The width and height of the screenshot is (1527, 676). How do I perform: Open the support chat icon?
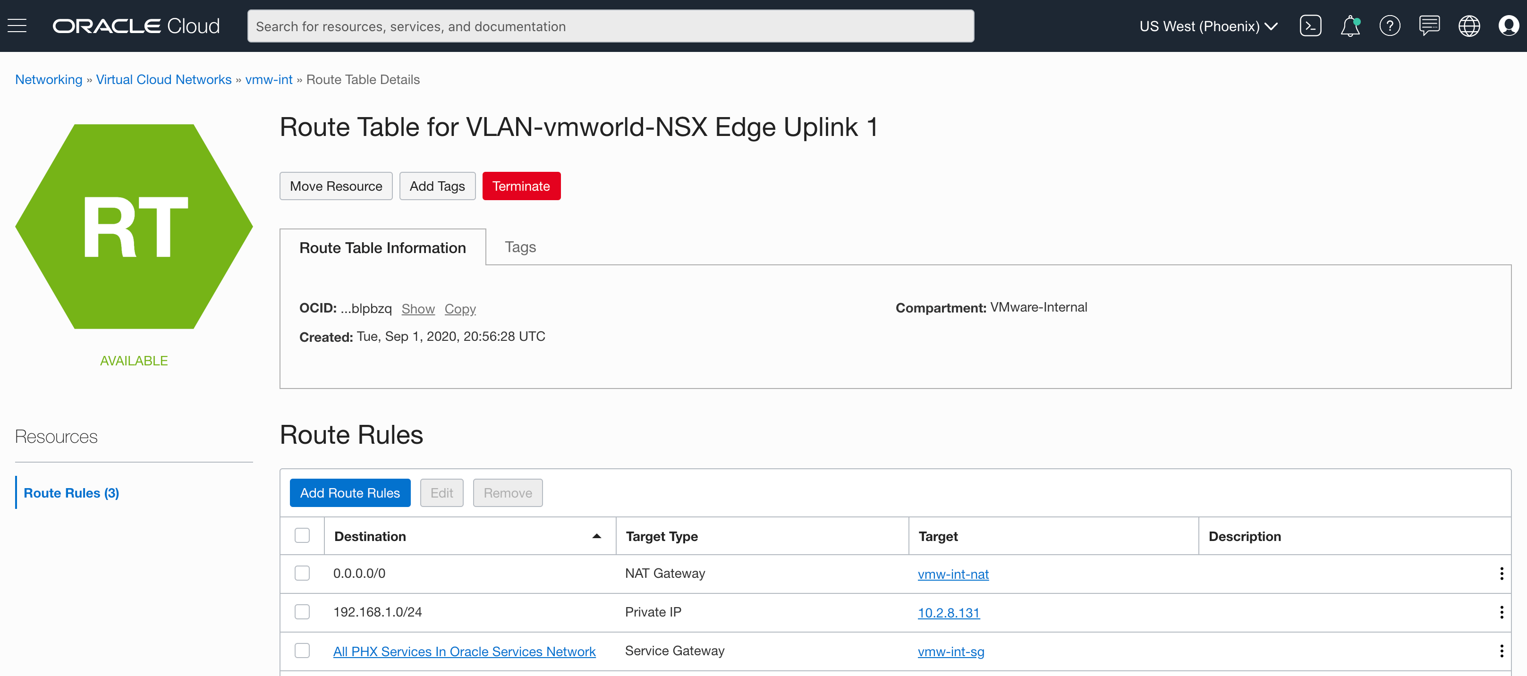[x=1429, y=26]
